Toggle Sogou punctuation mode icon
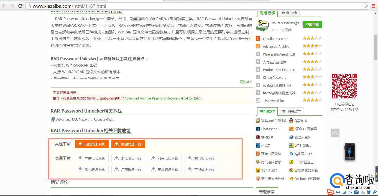Screen dimensions: 378x196 point(350,192)
